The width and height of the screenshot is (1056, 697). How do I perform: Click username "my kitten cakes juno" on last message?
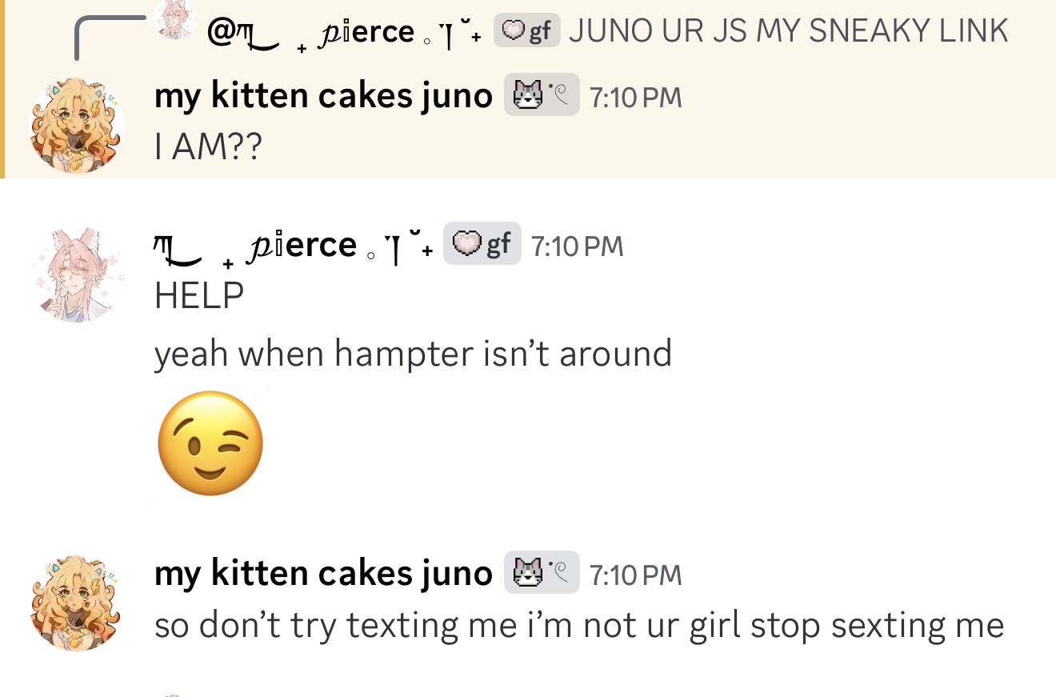[323, 573]
